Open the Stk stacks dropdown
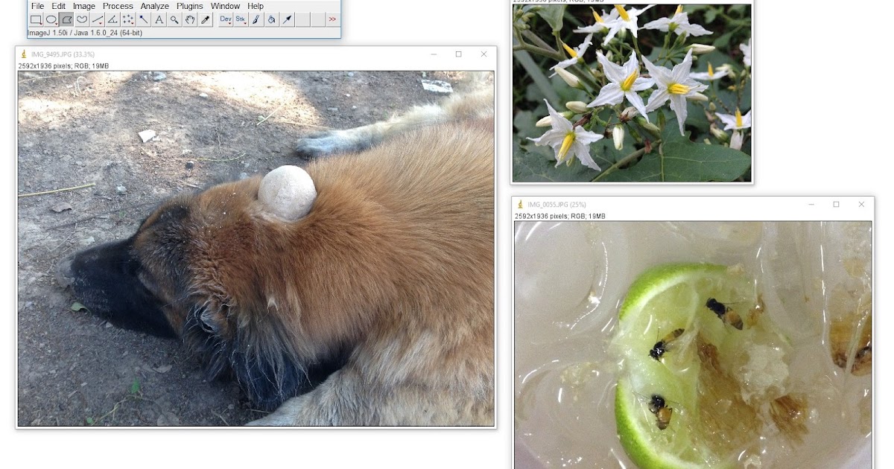This screenshot has height=469, width=894. 242,20
